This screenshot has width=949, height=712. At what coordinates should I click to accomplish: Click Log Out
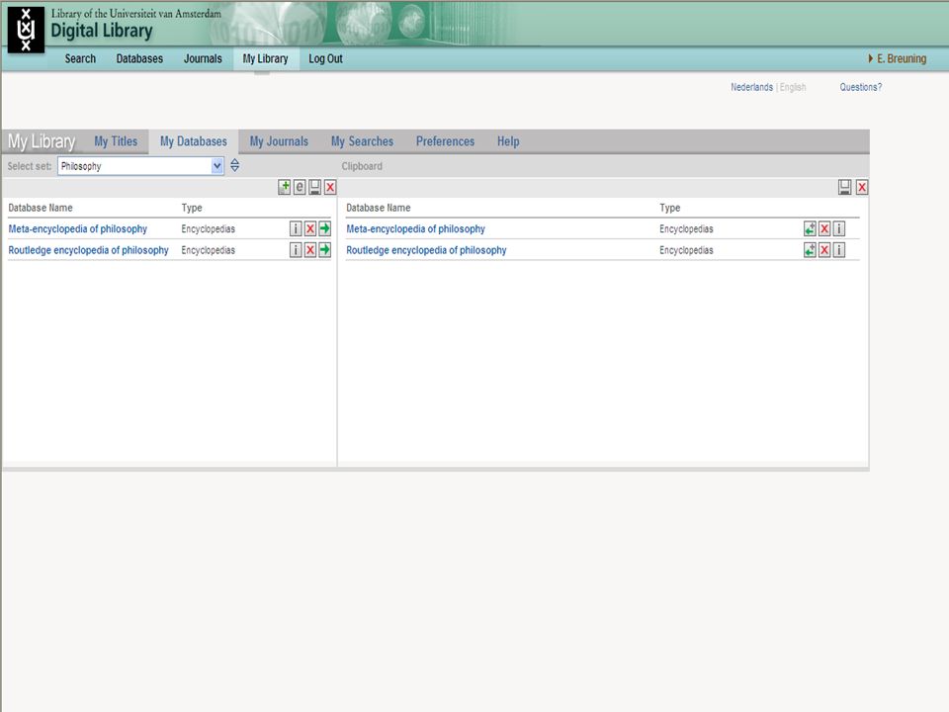pyautogui.click(x=325, y=58)
